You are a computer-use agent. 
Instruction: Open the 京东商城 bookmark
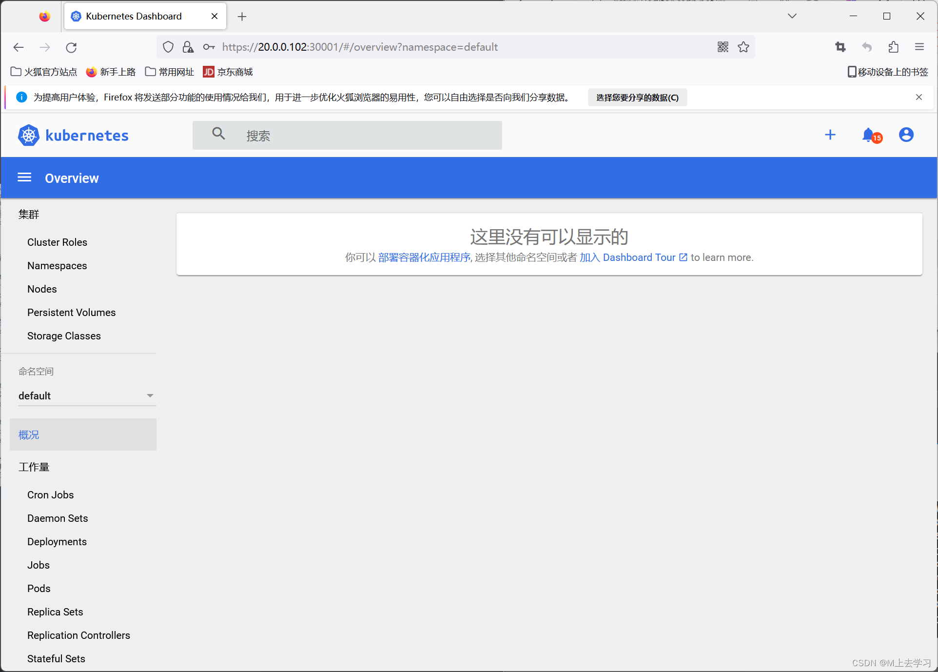228,72
